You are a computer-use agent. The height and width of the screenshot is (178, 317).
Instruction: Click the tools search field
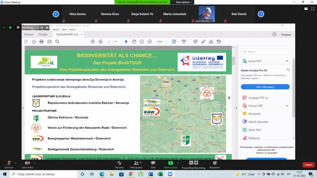(267, 52)
